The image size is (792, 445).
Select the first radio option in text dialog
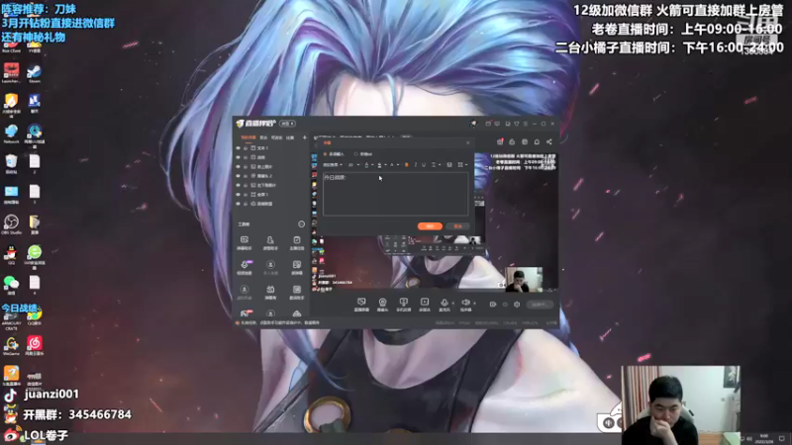pos(326,154)
